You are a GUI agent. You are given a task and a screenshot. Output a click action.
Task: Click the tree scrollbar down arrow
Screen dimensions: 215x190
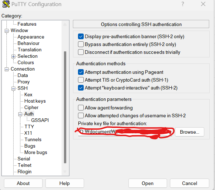tap(65, 171)
